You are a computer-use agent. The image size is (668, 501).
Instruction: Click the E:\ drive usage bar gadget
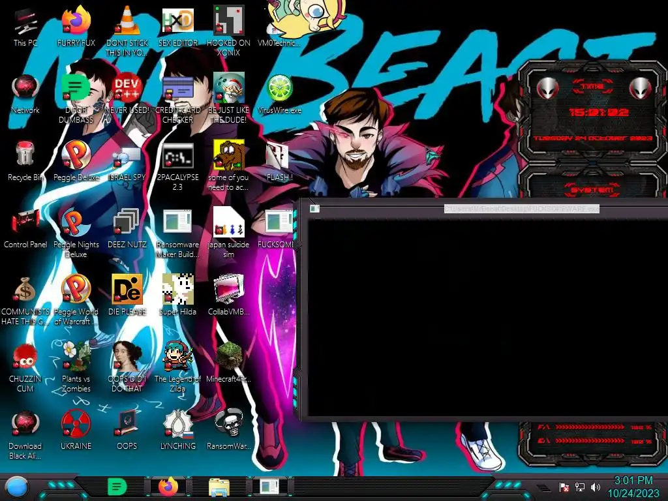click(x=595, y=440)
